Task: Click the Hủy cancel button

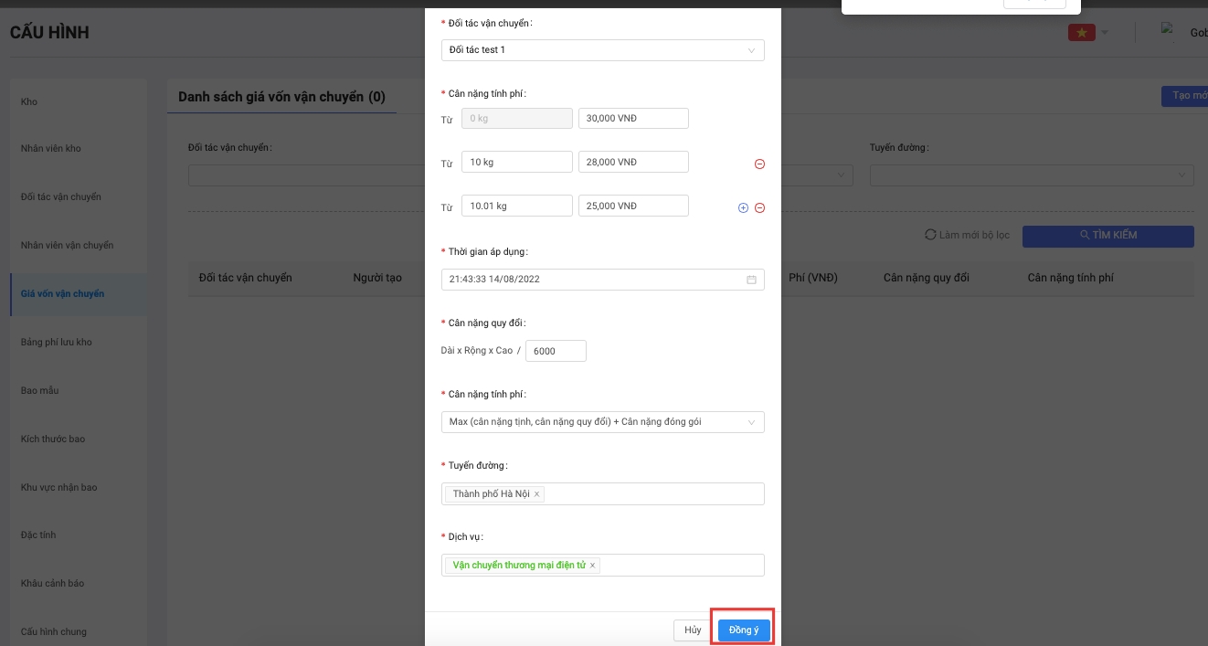Action: coord(693,630)
